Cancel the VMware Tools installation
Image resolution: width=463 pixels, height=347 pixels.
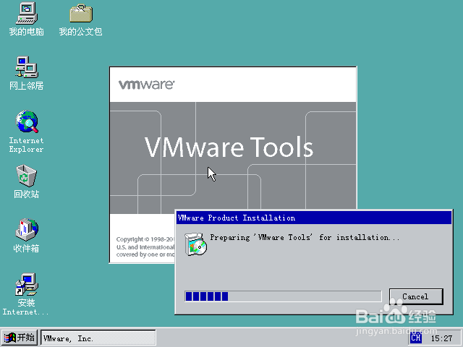pos(416,296)
